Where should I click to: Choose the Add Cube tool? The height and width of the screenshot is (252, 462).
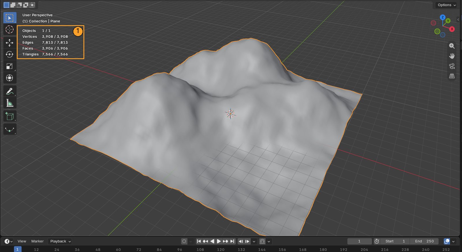tap(10, 116)
